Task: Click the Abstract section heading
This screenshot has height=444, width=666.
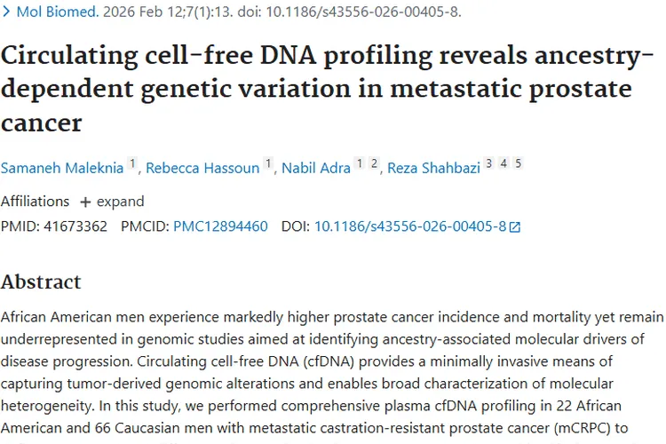Action: coord(41,282)
